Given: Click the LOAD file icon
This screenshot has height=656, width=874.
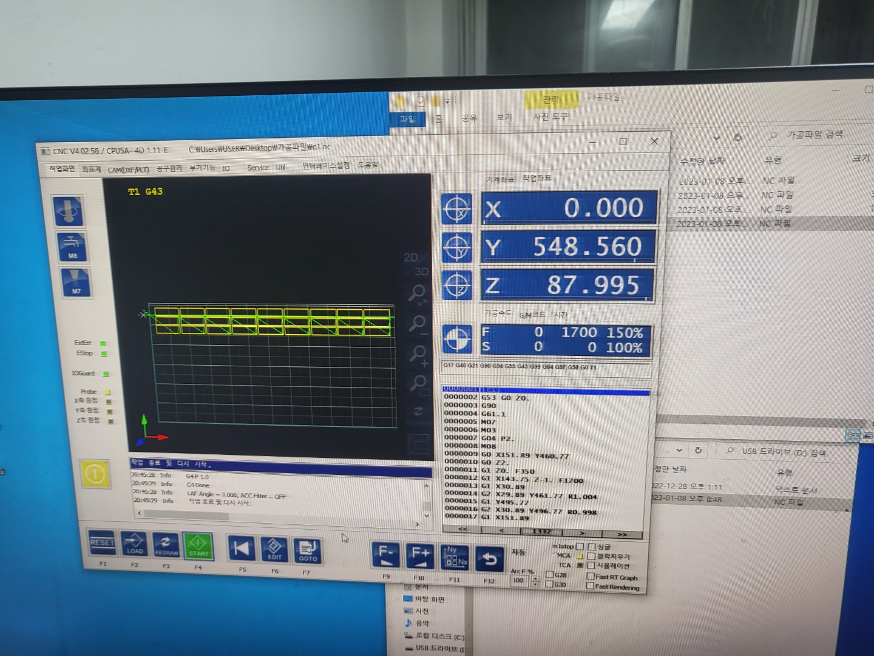Looking at the screenshot, I should click(x=134, y=542).
